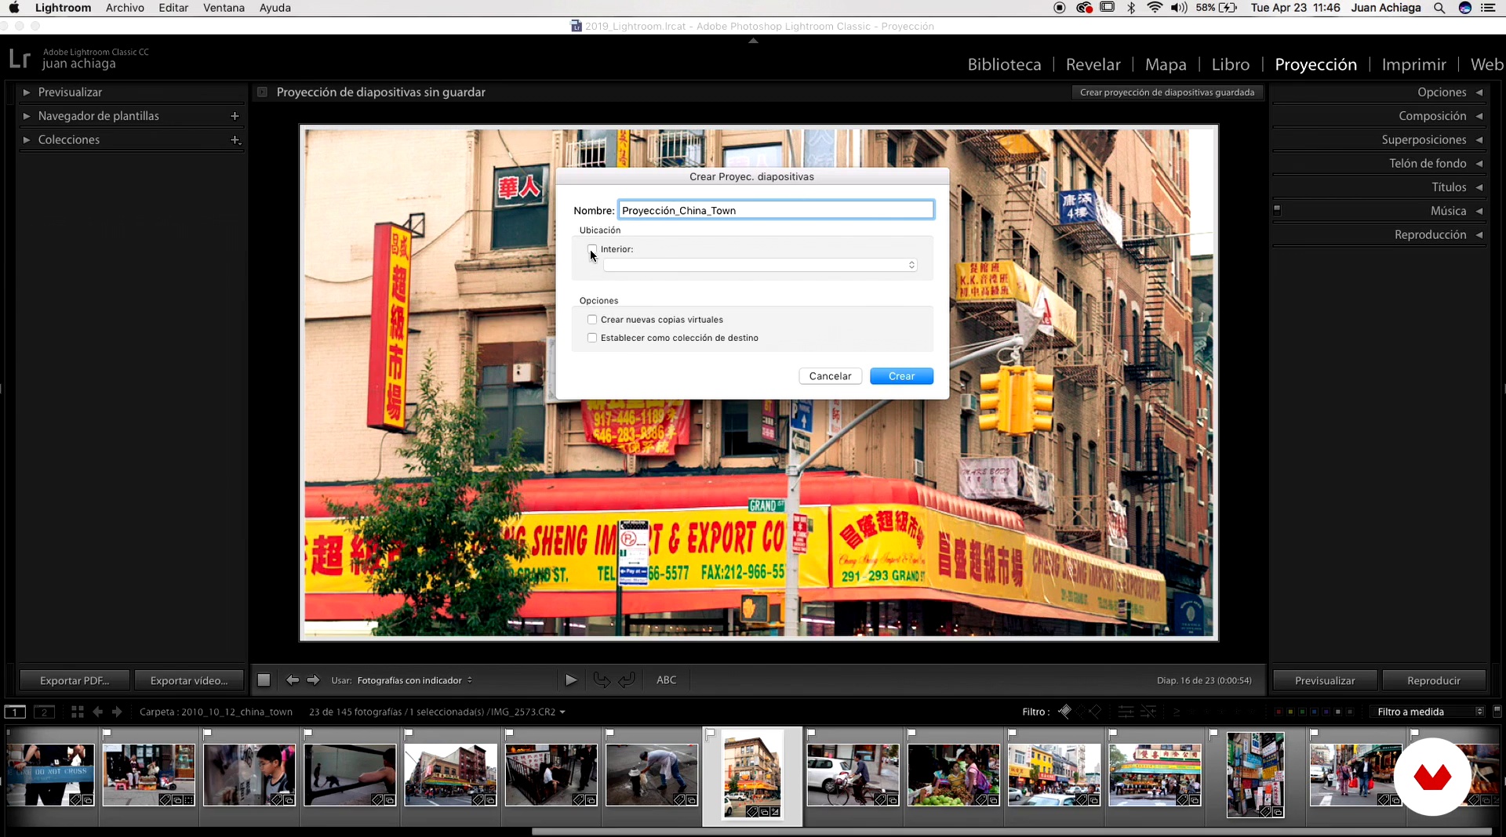Rotate photo counterclockwise icon in toolbar
Image resolution: width=1506 pixels, height=837 pixels.
[x=602, y=680]
